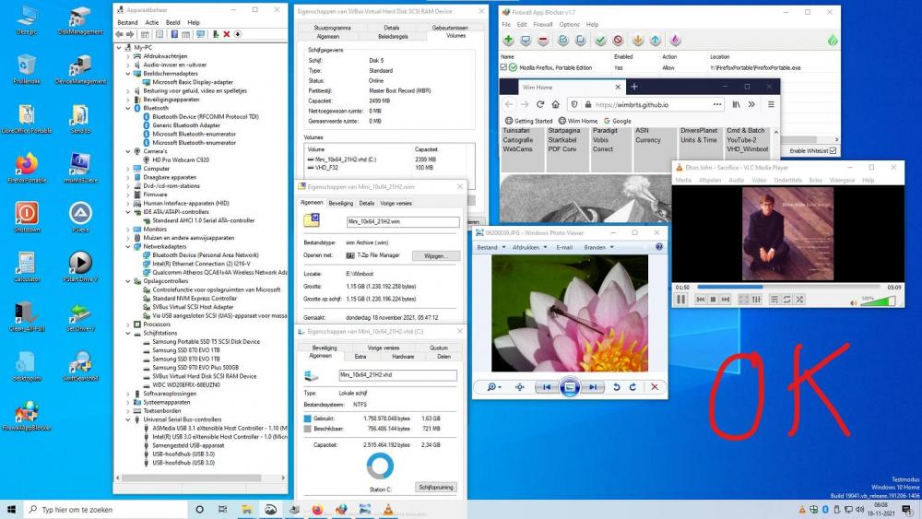Open Photo Viewer help icon

(658, 247)
